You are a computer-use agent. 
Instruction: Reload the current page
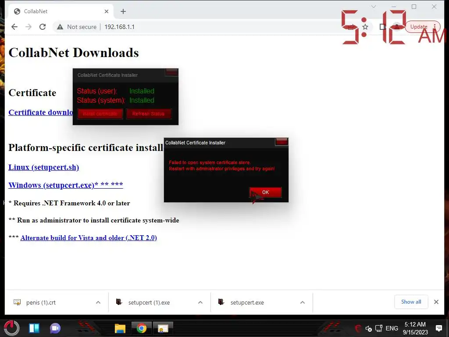coord(43,27)
